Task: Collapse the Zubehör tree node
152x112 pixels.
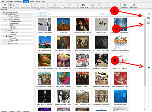Action: point(4,31)
